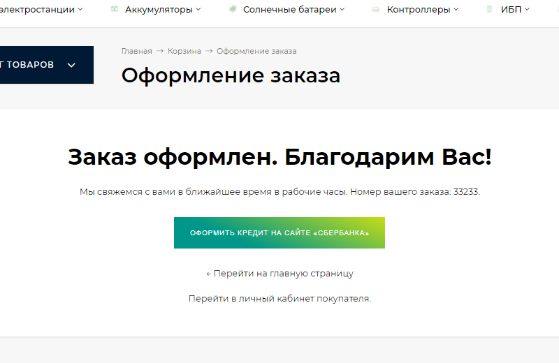Image resolution: width=559 pixels, height=363 pixels.
Task: Click the Солнечные батареи category icon
Action: coord(233,9)
